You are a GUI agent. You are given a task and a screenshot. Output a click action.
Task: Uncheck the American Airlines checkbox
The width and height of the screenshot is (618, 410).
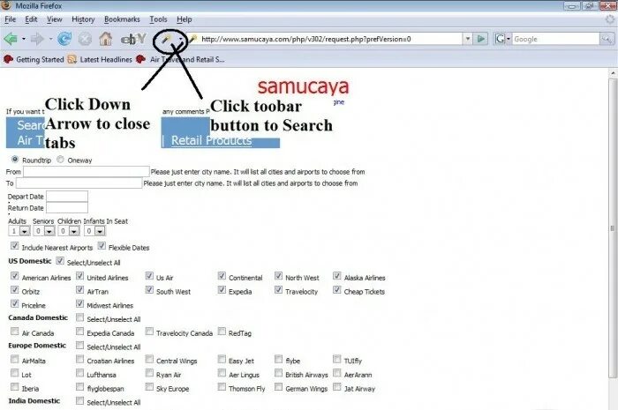click(15, 276)
